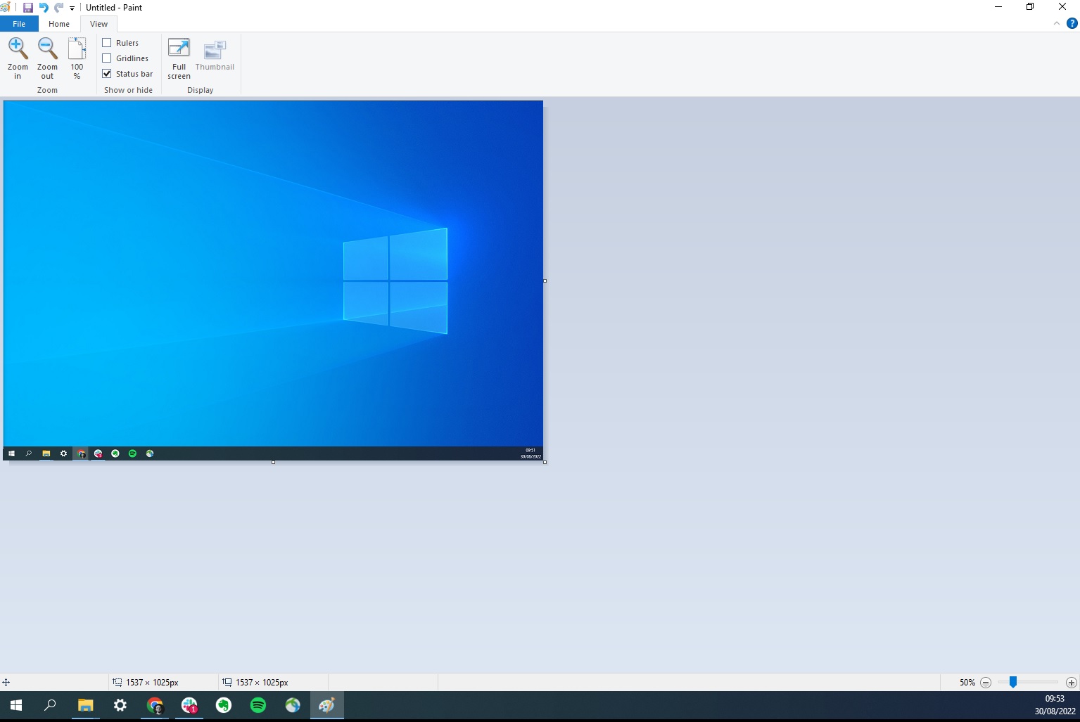Open Spotify from the taskbar

258,705
